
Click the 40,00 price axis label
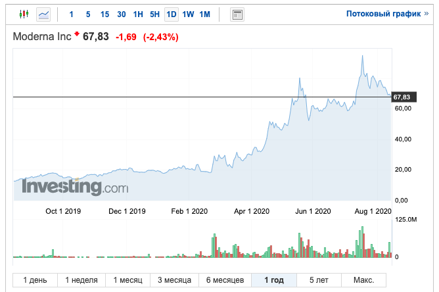click(403, 139)
